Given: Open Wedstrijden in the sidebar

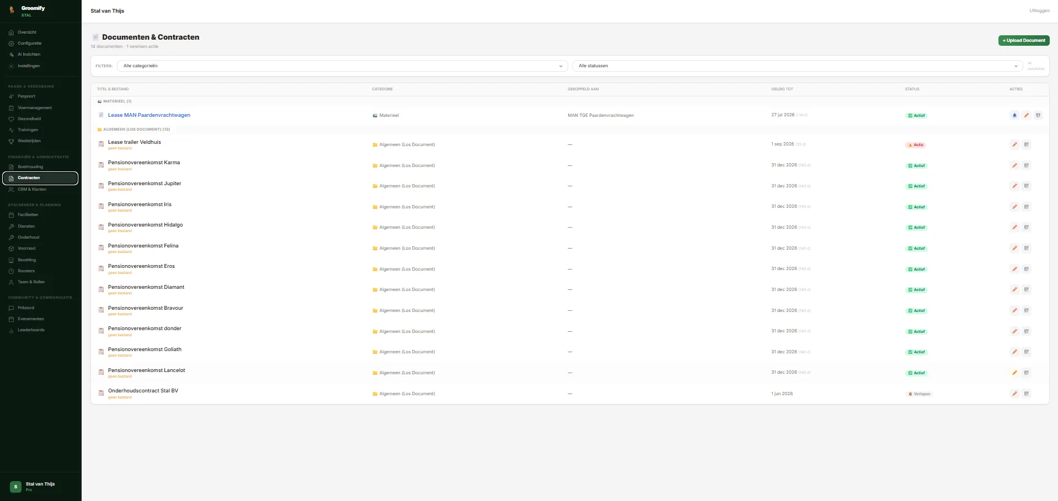Looking at the screenshot, I should tap(40, 141).
